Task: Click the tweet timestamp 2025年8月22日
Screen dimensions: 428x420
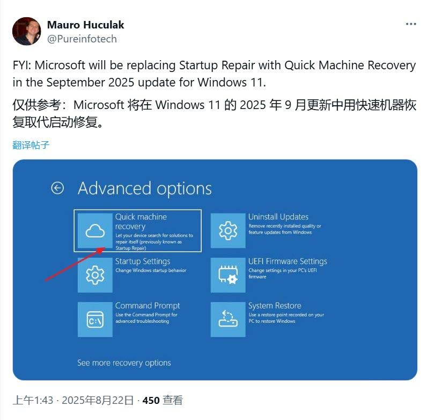Action: point(98,400)
